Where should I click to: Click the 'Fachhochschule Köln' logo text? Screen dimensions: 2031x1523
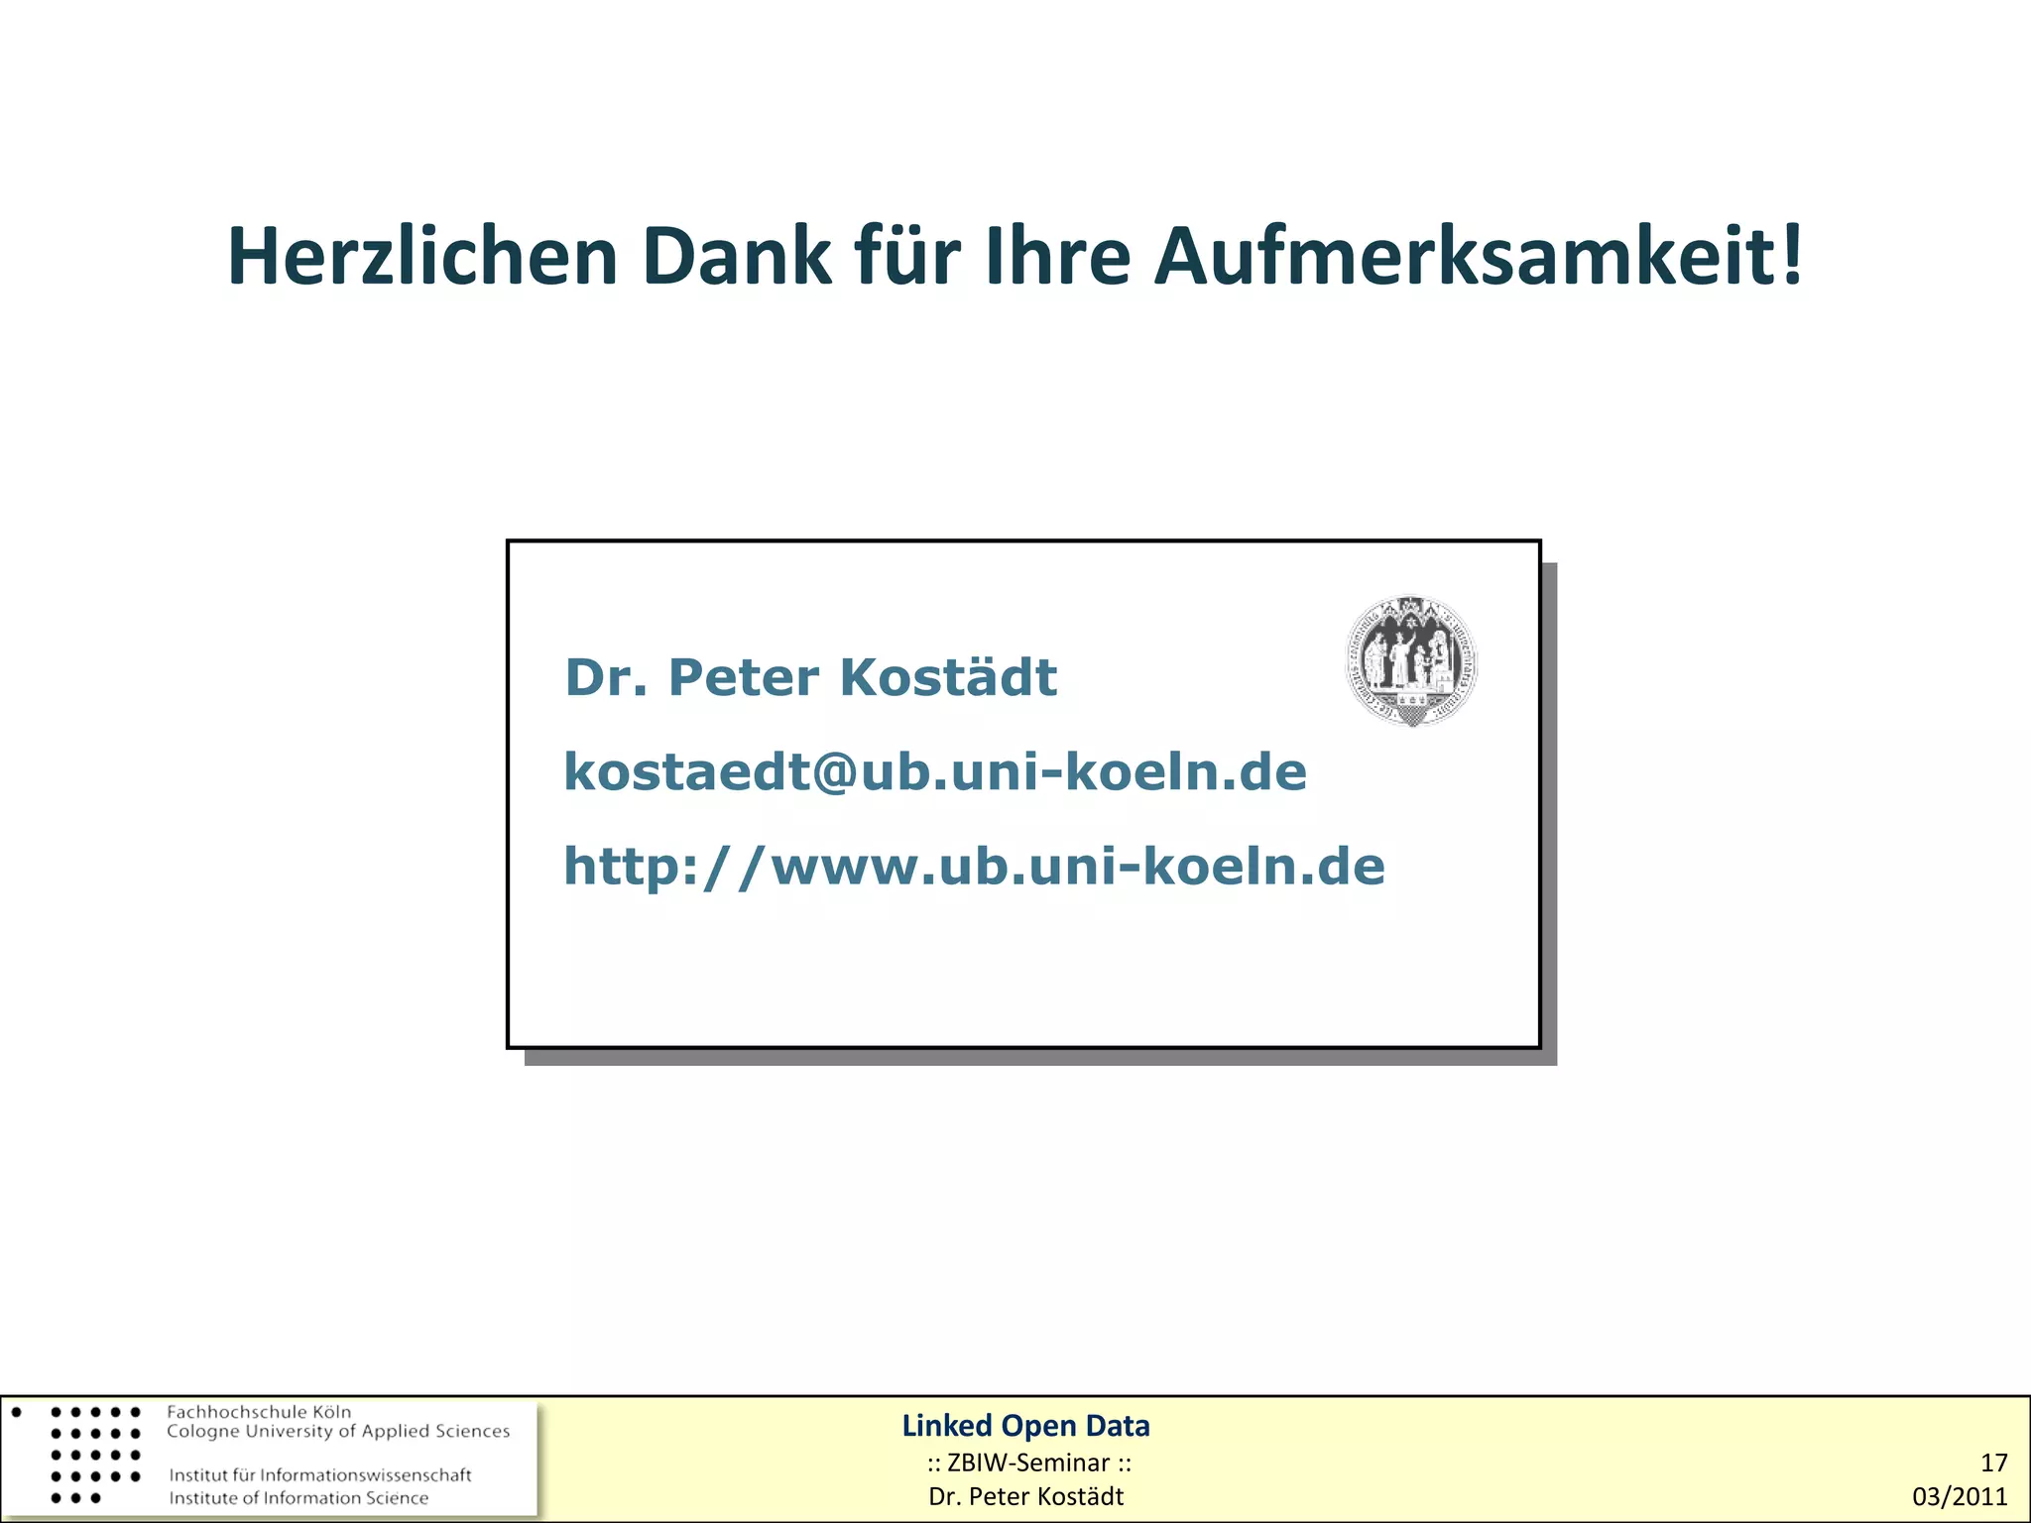[259, 1411]
